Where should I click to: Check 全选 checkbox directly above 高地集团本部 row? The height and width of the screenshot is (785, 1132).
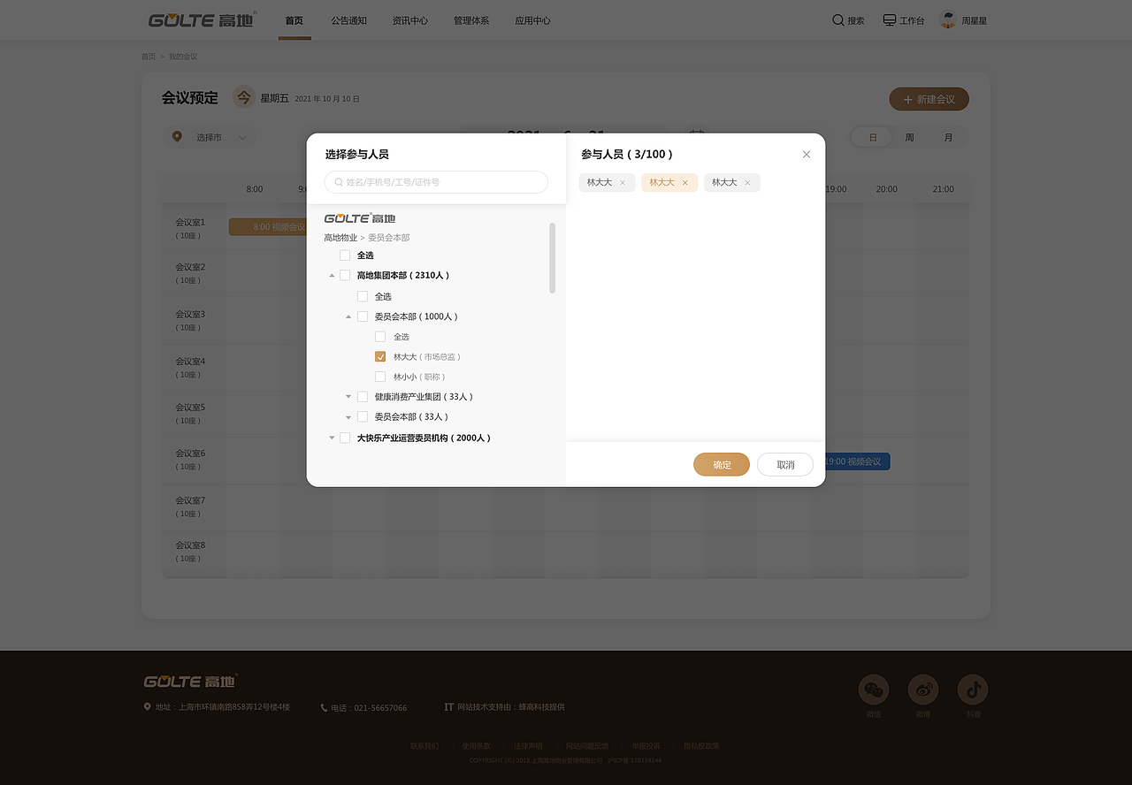pyautogui.click(x=345, y=255)
